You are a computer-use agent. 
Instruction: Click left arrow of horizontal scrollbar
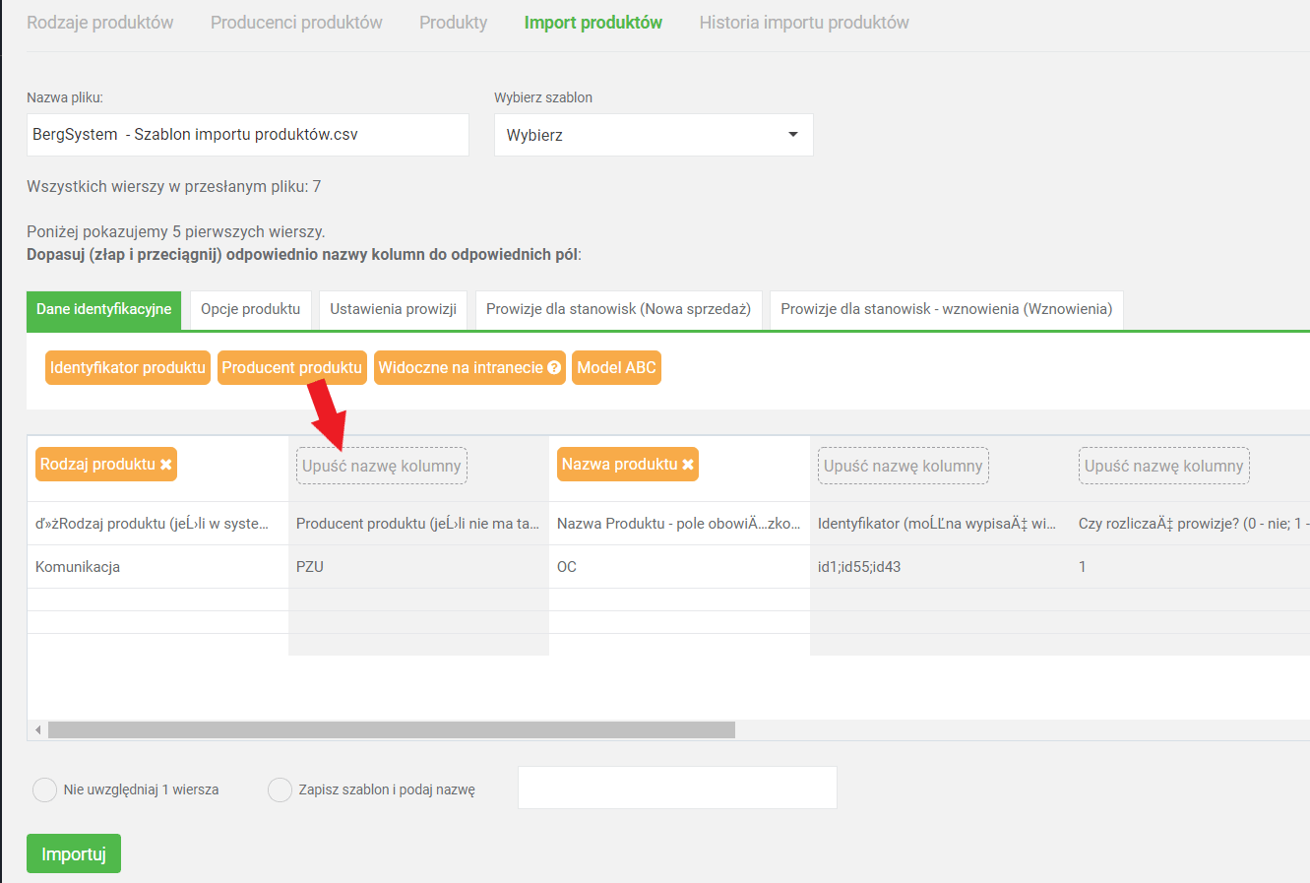(x=38, y=730)
